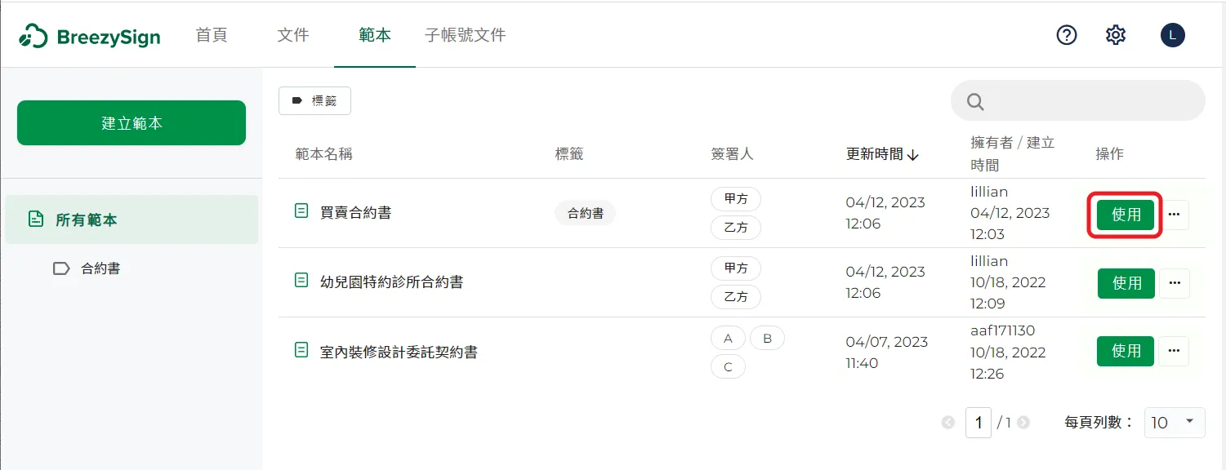1226x470 pixels.
Task: Filter by 標籤 button
Action: coord(315,101)
